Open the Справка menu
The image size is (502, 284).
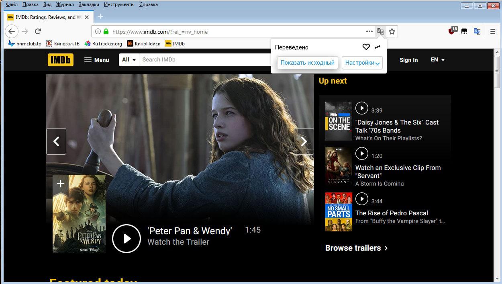(x=149, y=4)
